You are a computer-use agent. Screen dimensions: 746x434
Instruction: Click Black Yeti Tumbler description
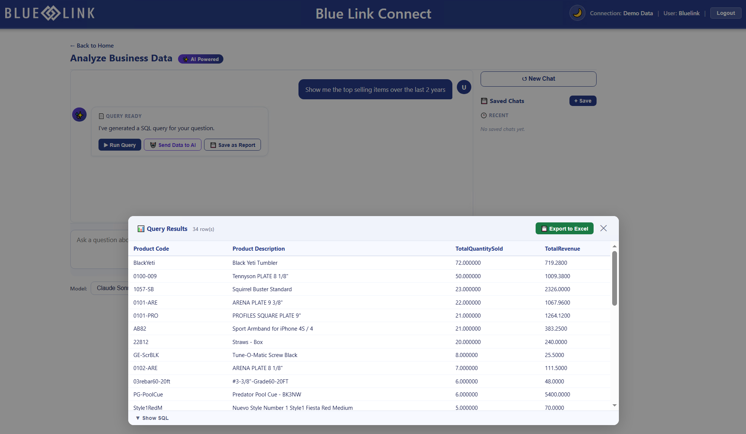point(255,263)
